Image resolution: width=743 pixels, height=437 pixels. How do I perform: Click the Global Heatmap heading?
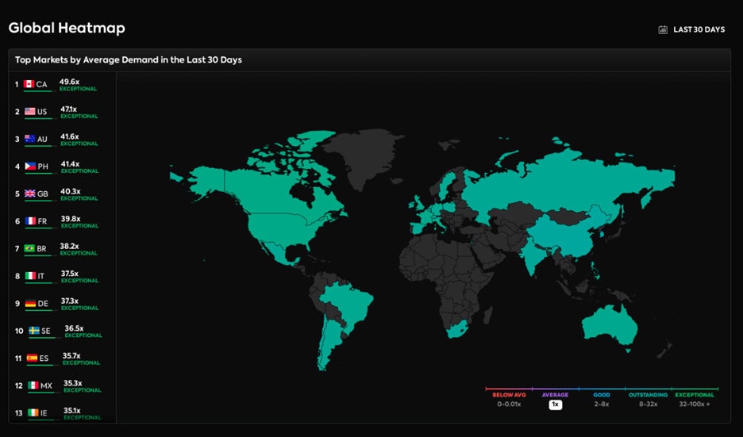coord(67,28)
